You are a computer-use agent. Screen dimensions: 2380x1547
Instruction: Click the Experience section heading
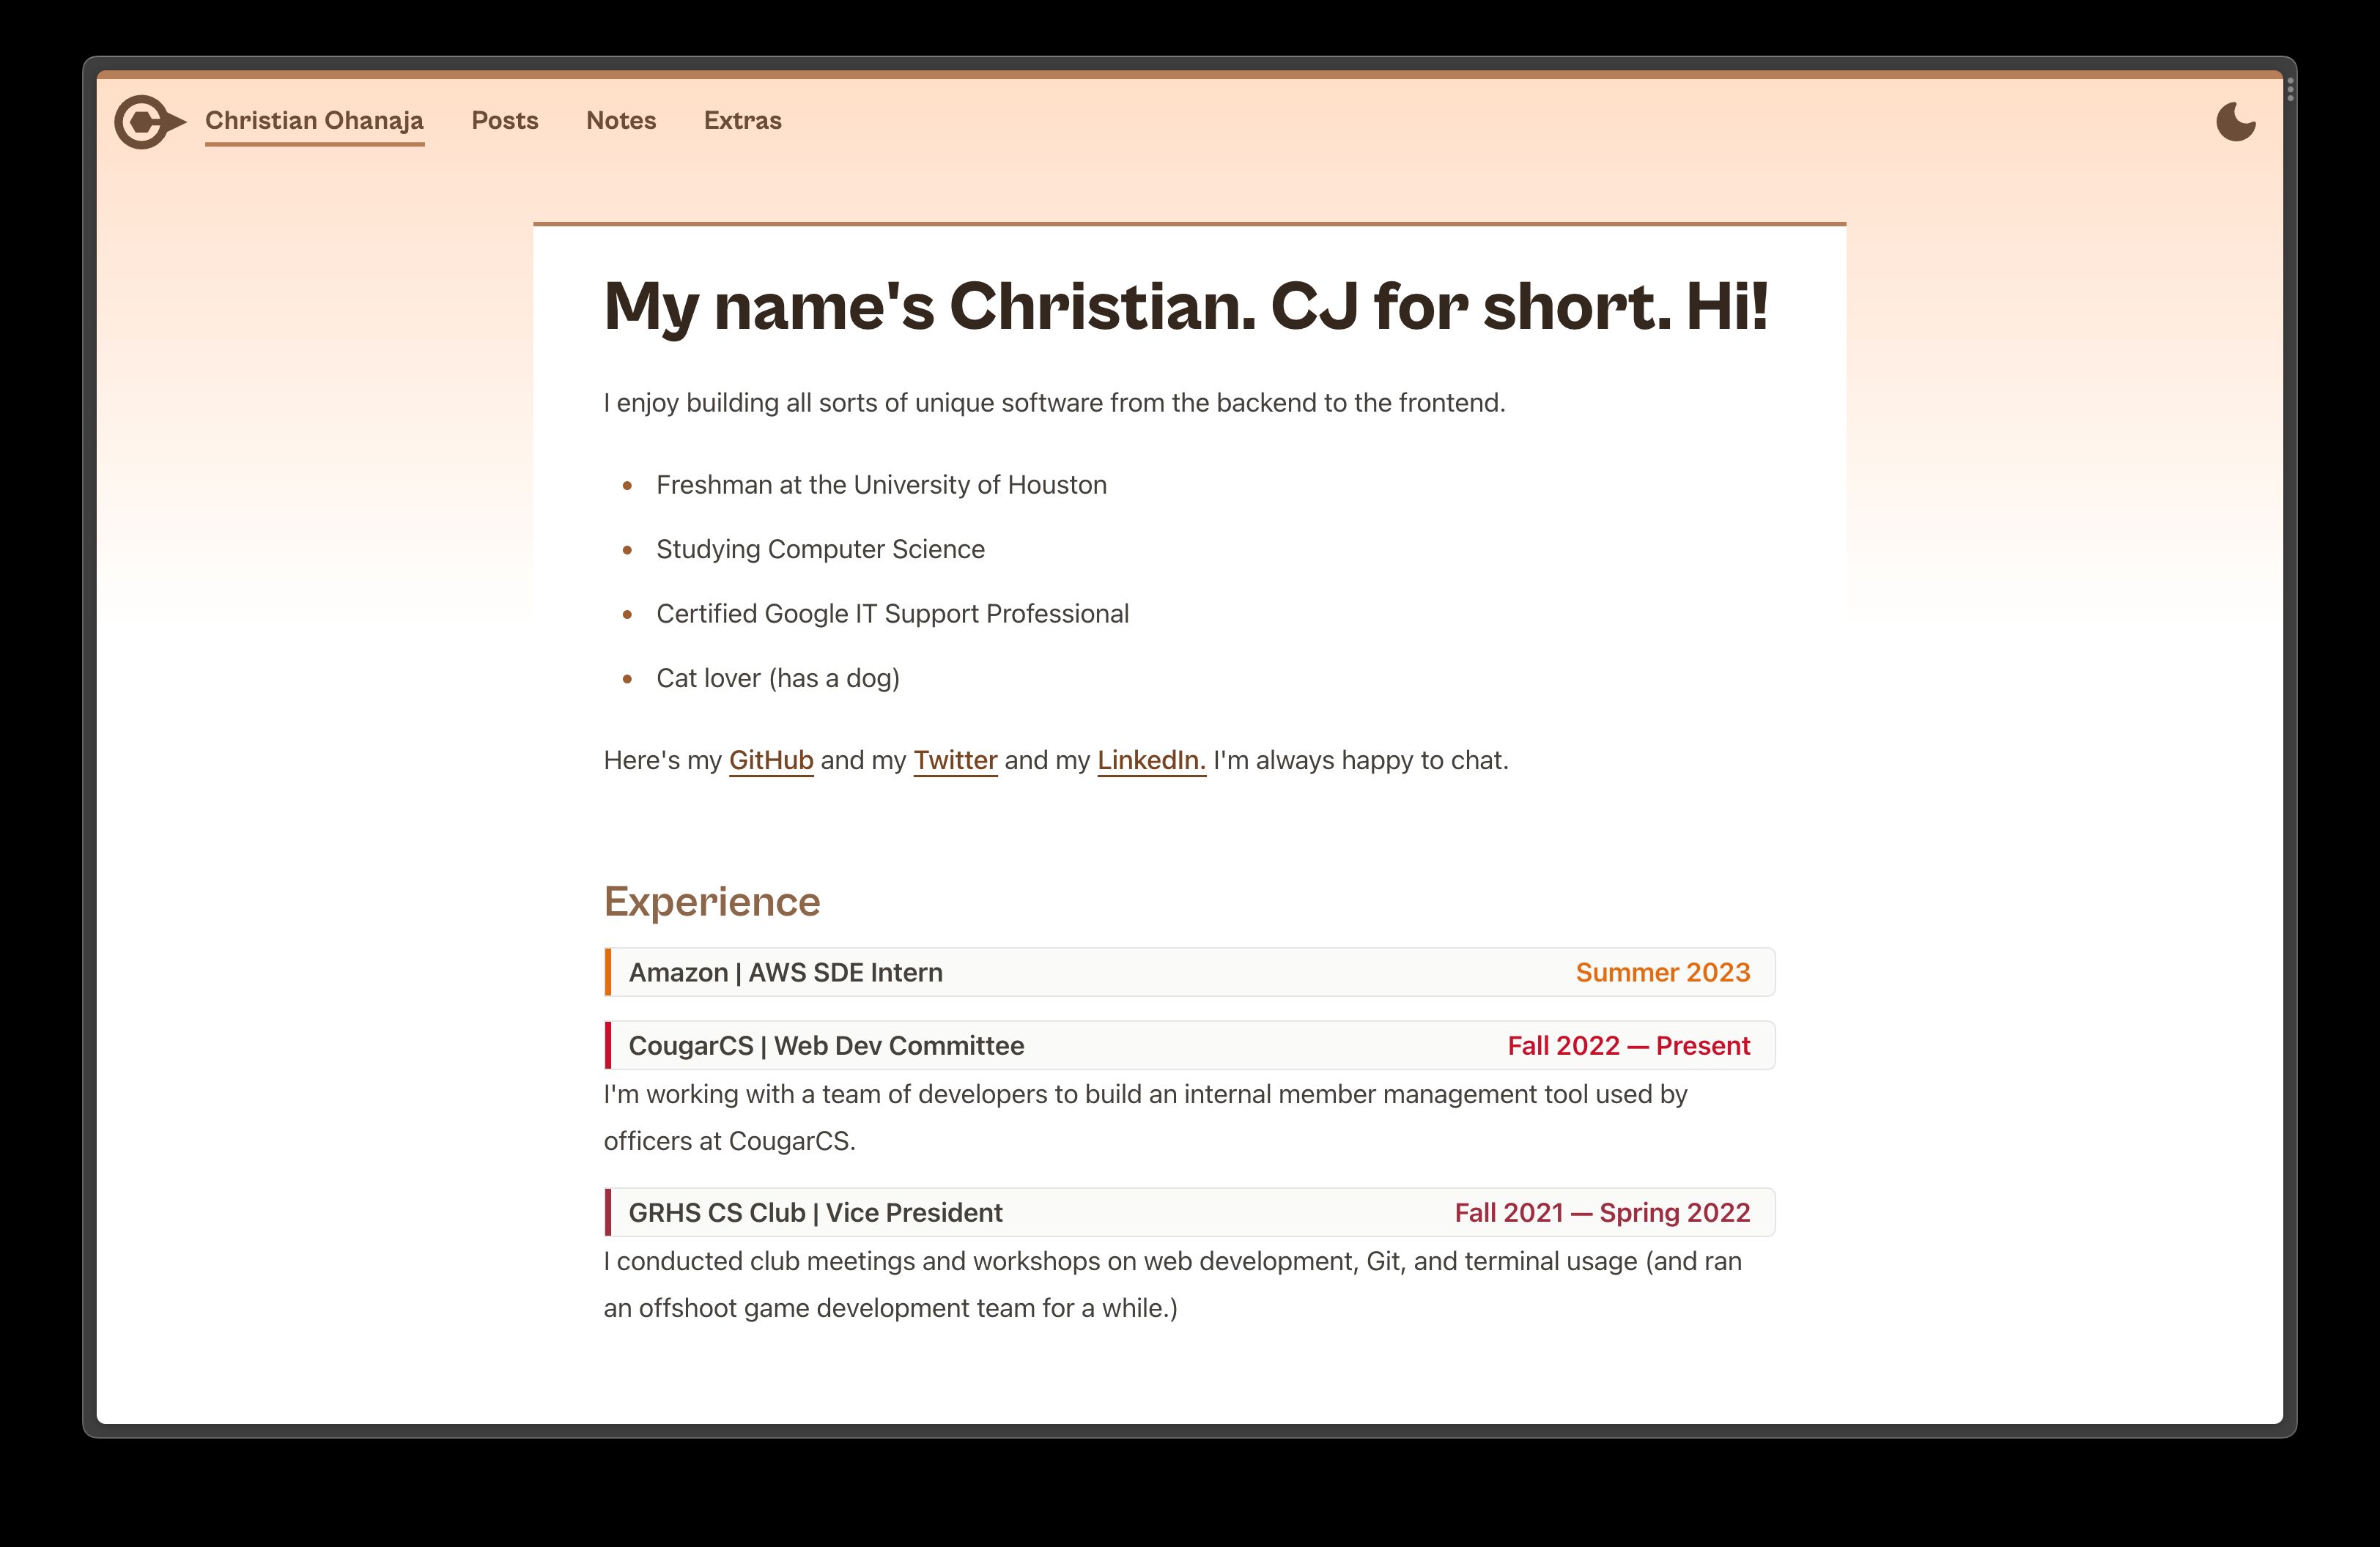point(711,900)
